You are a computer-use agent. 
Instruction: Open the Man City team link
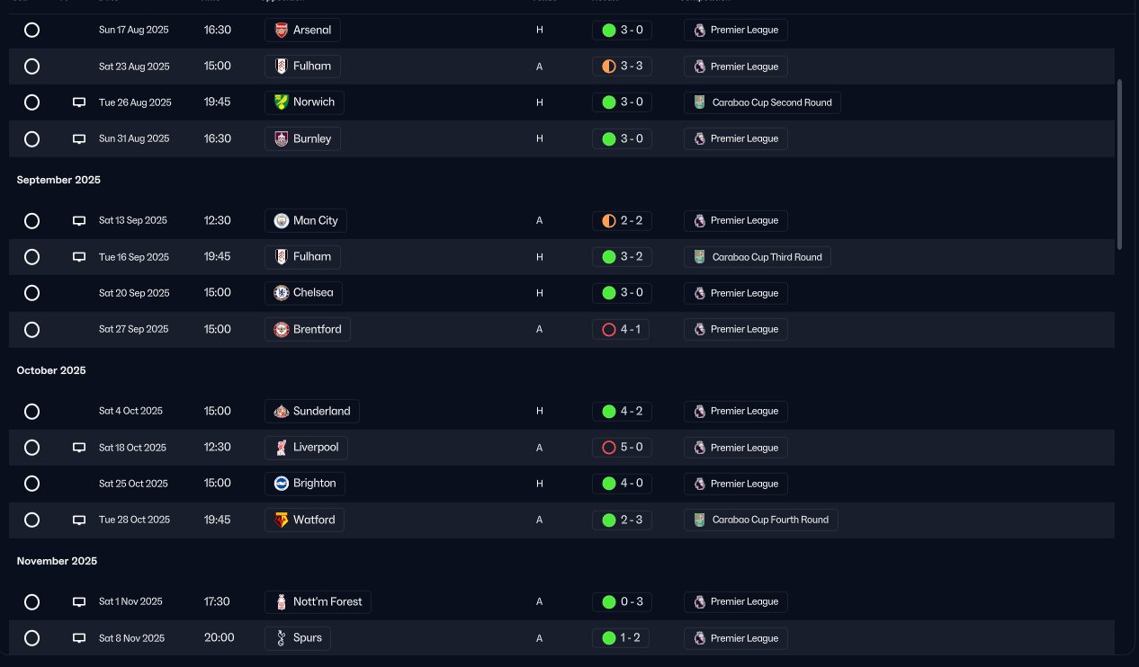click(306, 220)
